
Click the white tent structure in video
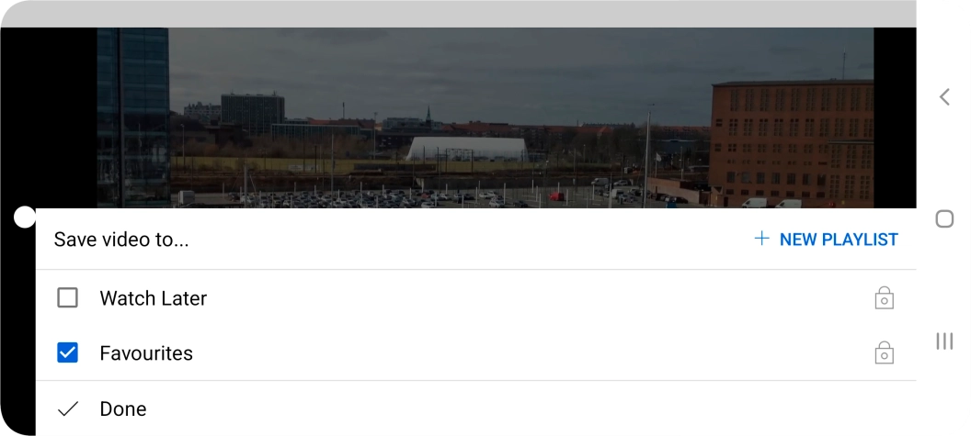pos(467,149)
